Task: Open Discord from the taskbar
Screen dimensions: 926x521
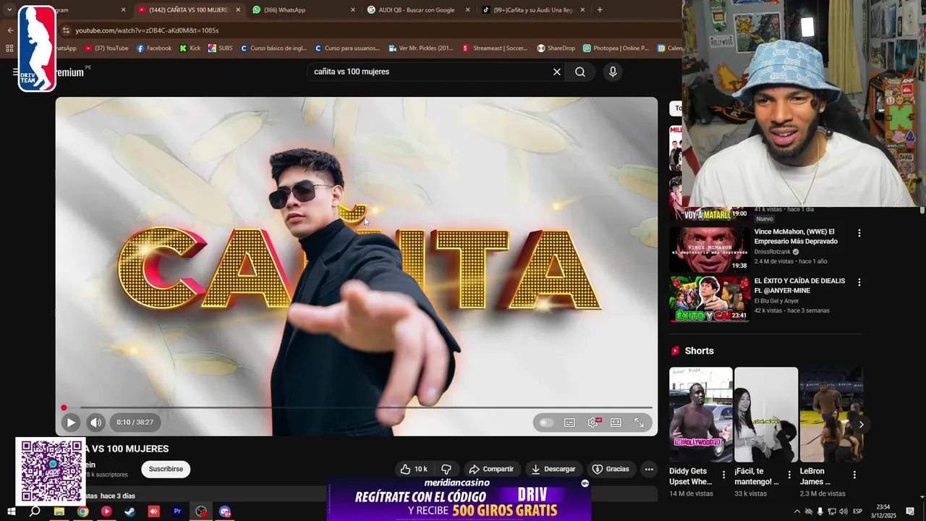Action: tap(225, 512)
